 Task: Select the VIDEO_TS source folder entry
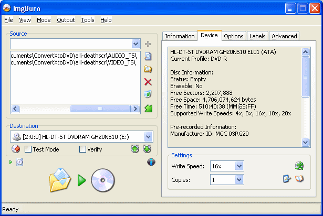(73, 62)
